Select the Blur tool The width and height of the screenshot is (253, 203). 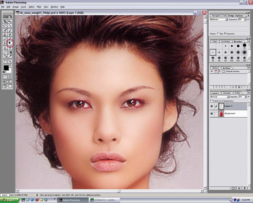tap(5, 43)
